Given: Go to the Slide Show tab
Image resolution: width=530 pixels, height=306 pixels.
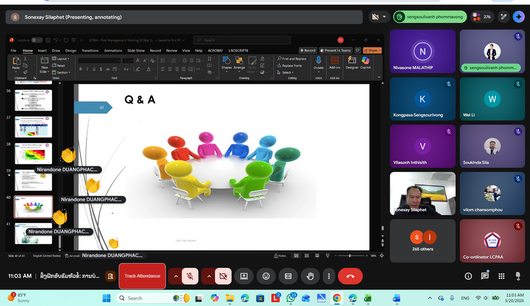Looking at the screenshot, I should 136,51.
